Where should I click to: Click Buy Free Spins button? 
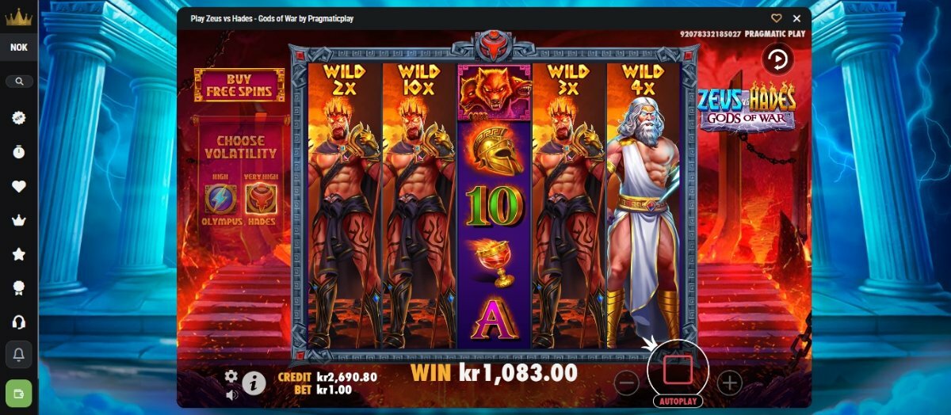(x=239, y=86)
